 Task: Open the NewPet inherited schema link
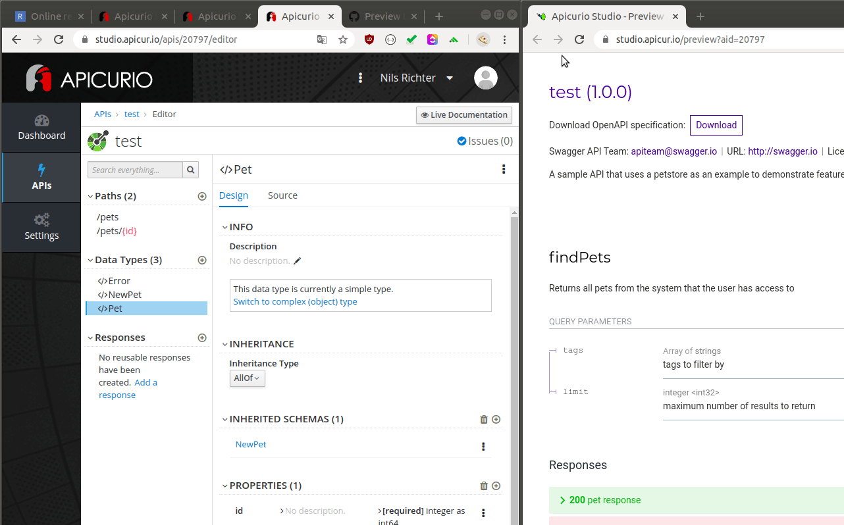tap(251, 444)
